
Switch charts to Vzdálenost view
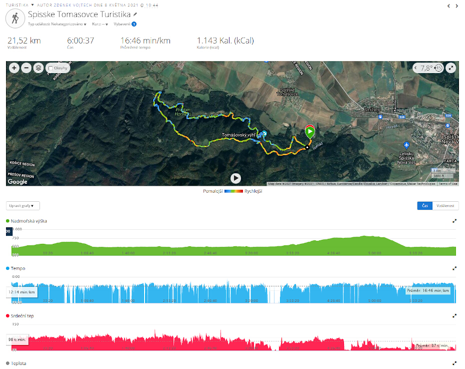[x=445, y=206]
